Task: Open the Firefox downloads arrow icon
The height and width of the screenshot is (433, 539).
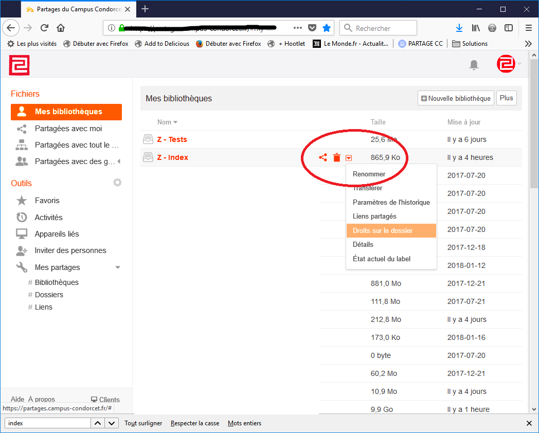Action: (x=459, y=28)
